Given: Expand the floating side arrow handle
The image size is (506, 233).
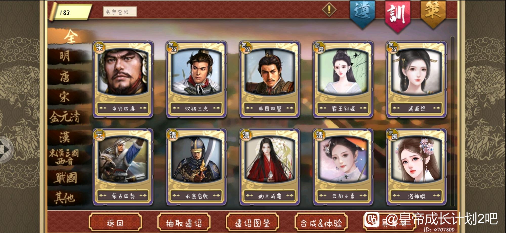Looking at the screenshot, I should [5, 149].
